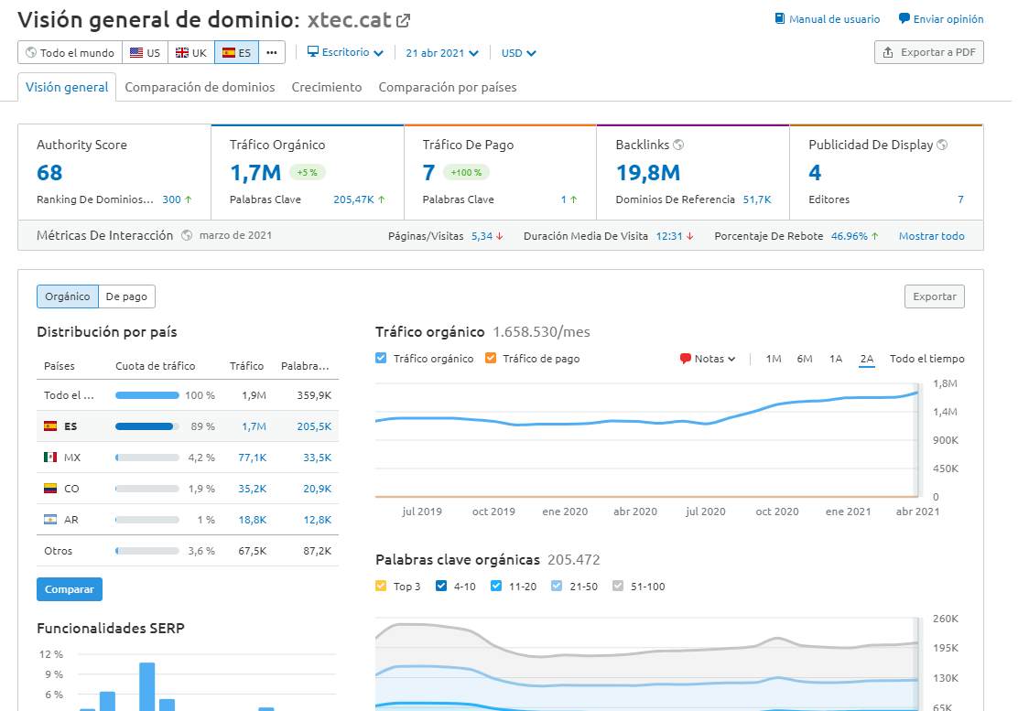Select the US flag country filter

tap(146, 53)
